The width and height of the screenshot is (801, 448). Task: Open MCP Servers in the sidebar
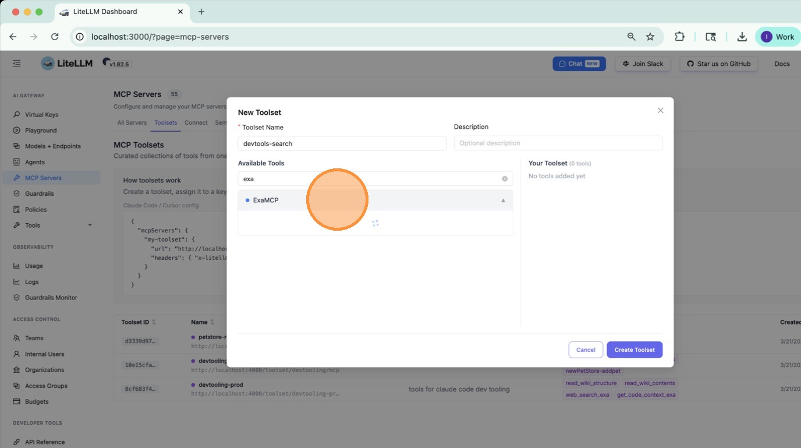51,178
